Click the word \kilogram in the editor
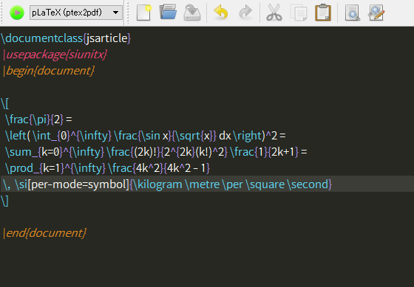This screenshot has height=287, width=414. pyautogui.click(x=157, y=184)
